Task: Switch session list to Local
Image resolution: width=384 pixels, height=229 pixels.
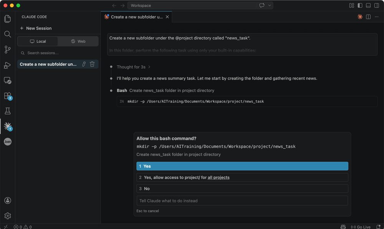Action: click(x=38, y=41)
